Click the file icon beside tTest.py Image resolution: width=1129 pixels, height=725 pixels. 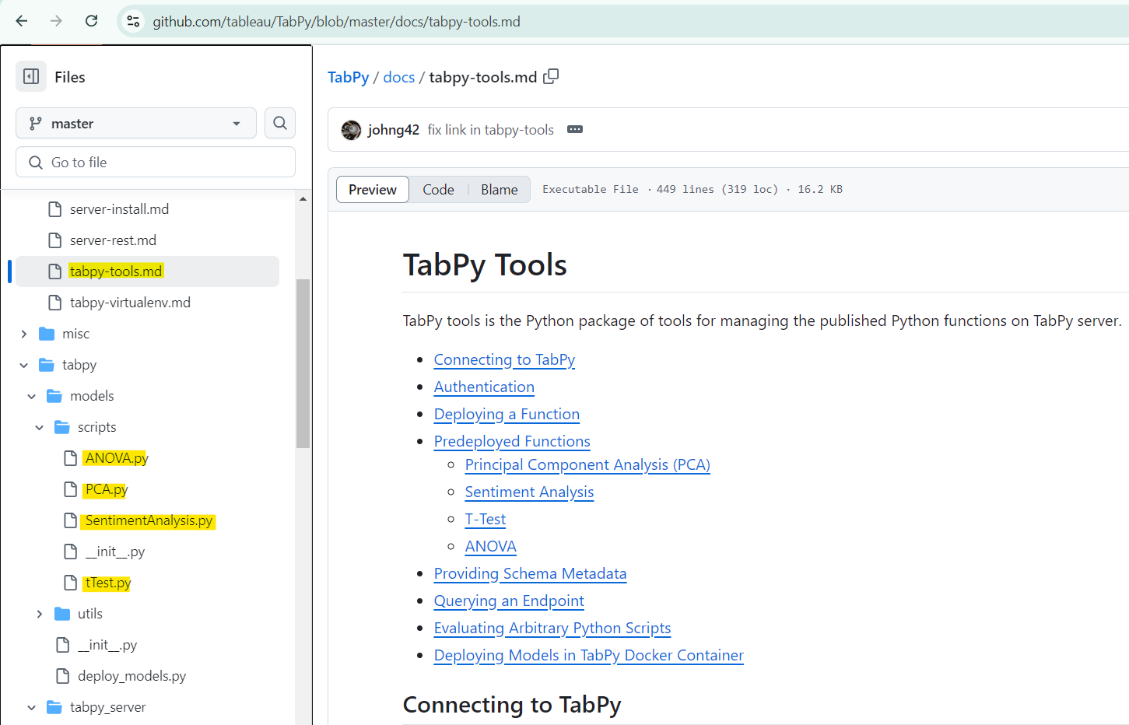tap(70, 583)
